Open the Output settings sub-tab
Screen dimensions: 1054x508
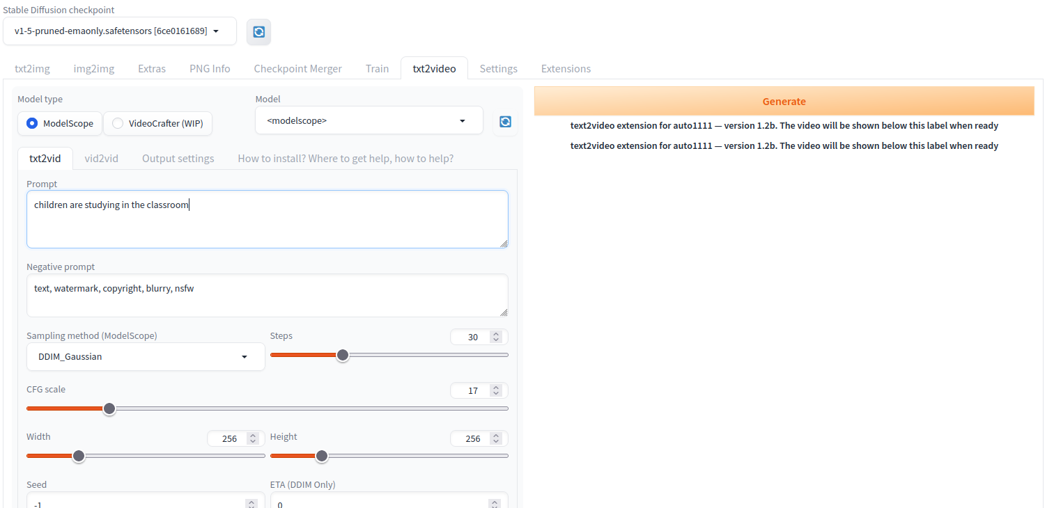point(178,159)
